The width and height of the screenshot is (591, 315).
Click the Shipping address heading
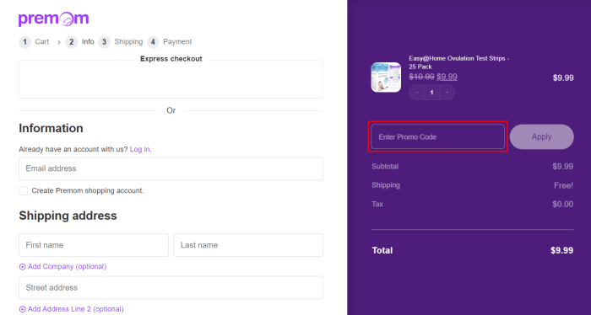click(x=68, y=216)
